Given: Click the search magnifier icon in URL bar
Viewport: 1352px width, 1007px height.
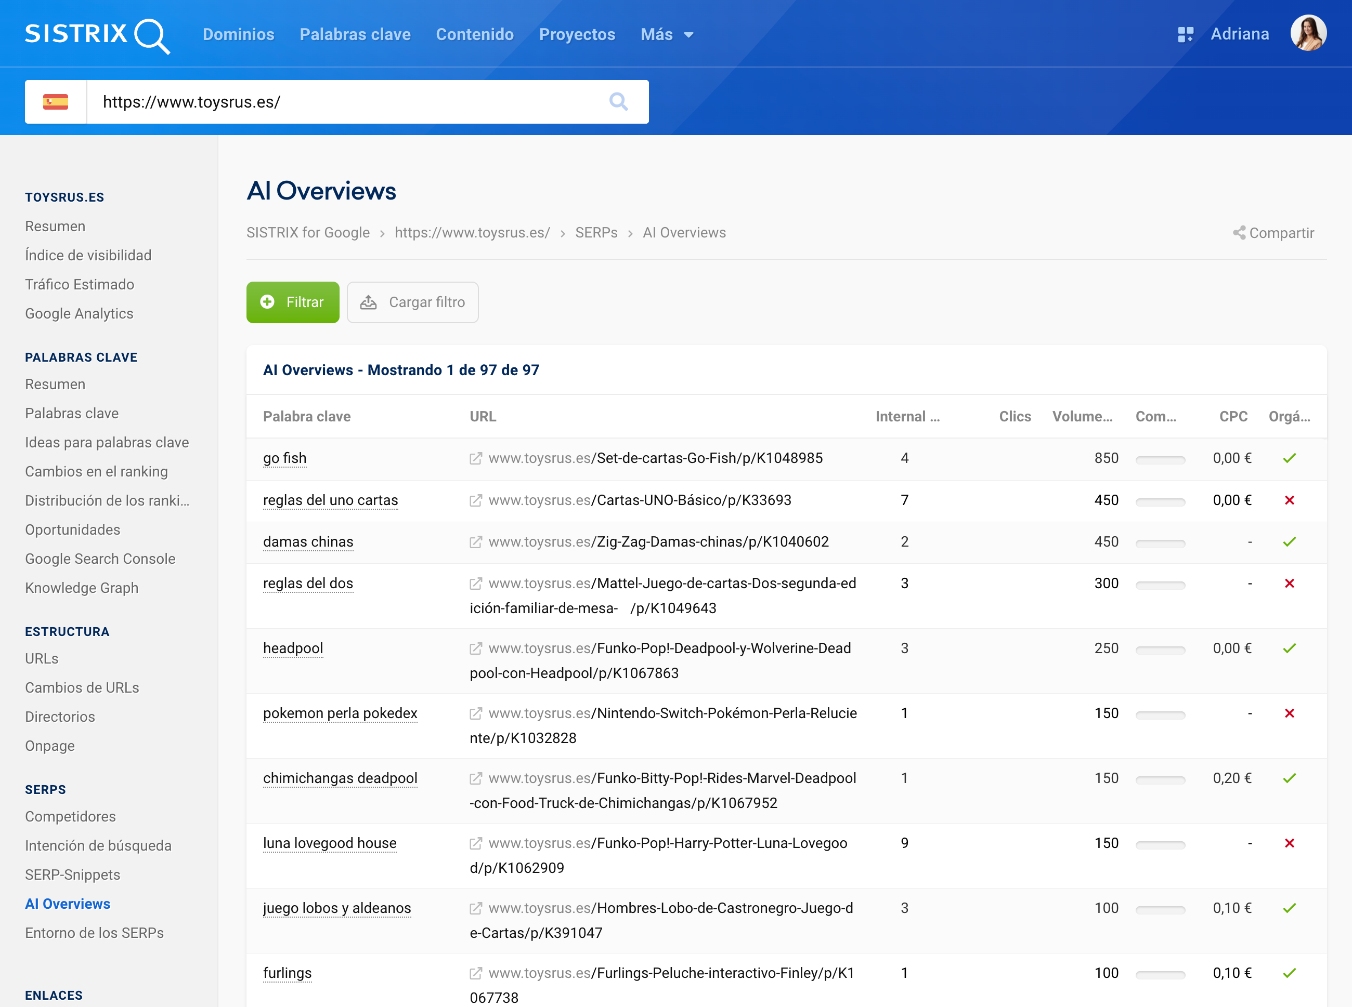Looking at the screenshot, I should click(x=618, y=101).
